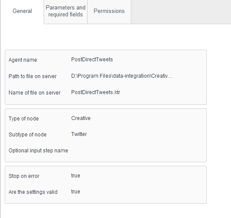Click the Are the settings valid label
The image size is (231, 218).
coord(33,192)
